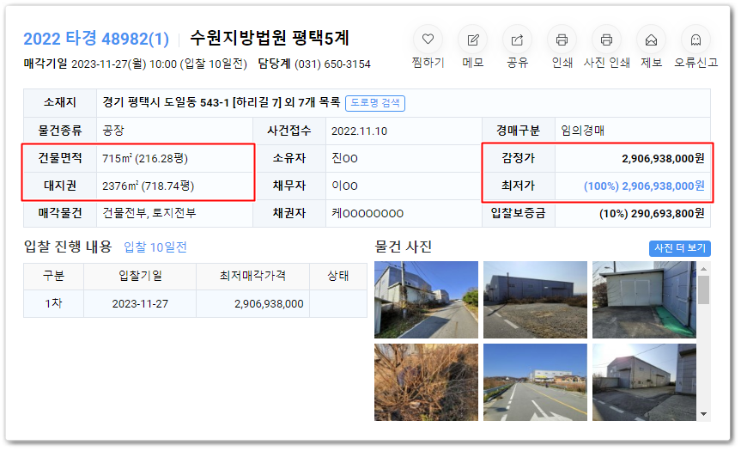Image resolution: width=741 pixels, height=451 pixels.
Task: Click the 입찰 진행 내용 section heading
Action: pos(68,247)
